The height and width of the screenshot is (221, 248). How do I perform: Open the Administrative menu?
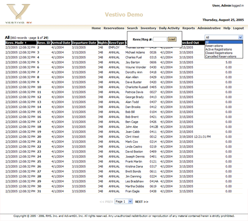point(209,28)
